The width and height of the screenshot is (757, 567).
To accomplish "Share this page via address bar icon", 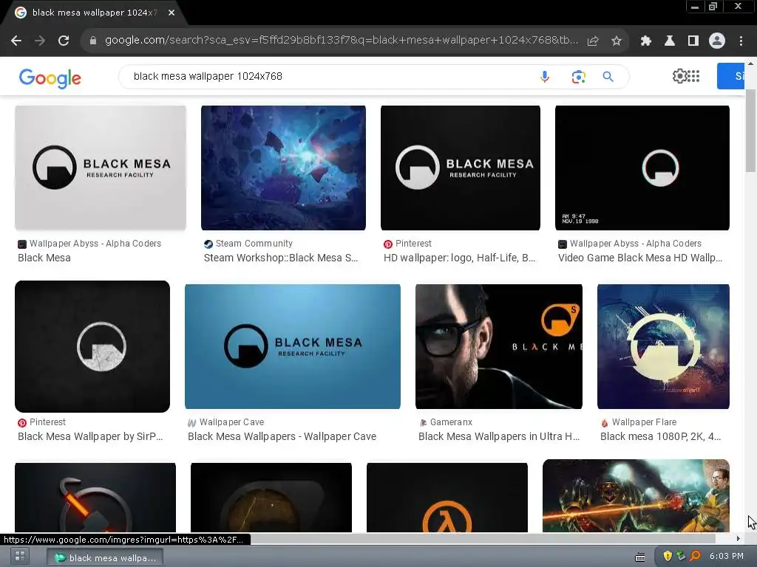I will click(x=593, y=41).
